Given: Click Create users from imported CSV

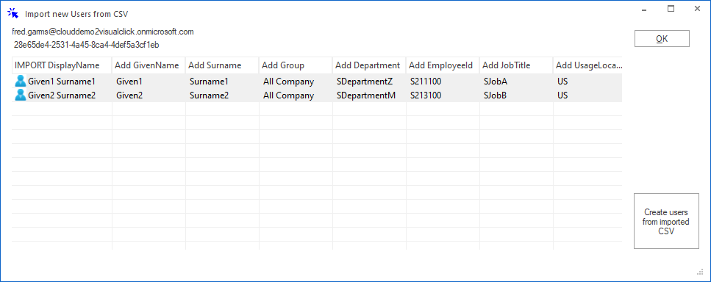Looking at the screenshot, I should tap(666, 221).
